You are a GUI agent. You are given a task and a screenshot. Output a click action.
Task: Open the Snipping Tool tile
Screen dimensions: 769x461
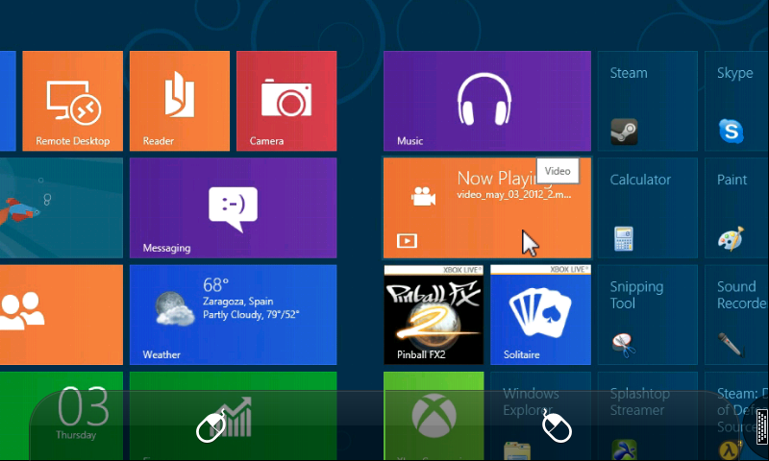(647, 314)
